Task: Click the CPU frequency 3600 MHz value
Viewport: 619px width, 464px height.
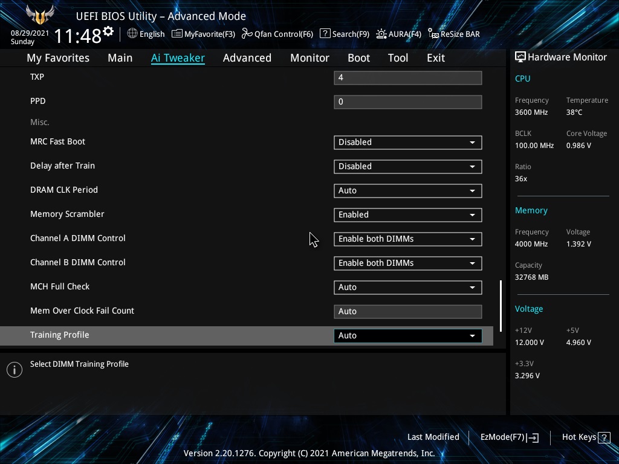Action: pos(531,112)
